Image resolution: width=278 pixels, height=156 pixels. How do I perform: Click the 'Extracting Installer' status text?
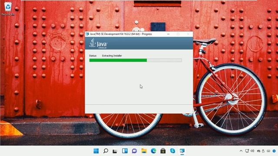point(112,55)
